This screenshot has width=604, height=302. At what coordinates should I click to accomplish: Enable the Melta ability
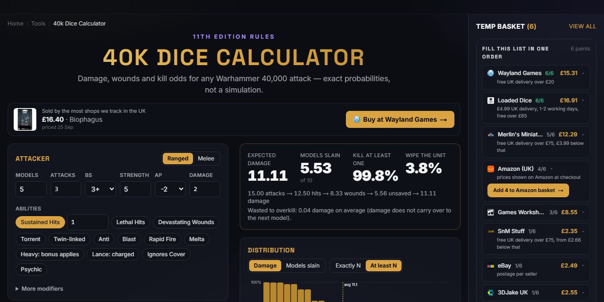(x=197, y=239)
